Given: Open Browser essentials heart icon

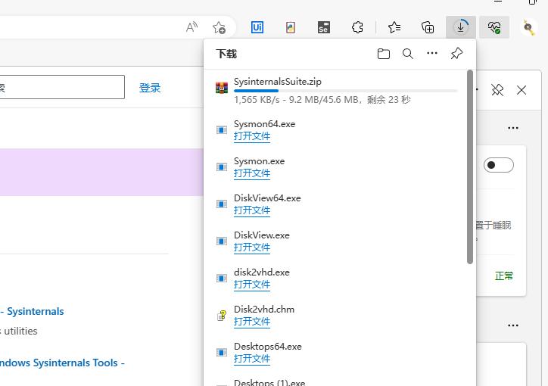Looking at the screenshot, I should click(x=494, y=27).
